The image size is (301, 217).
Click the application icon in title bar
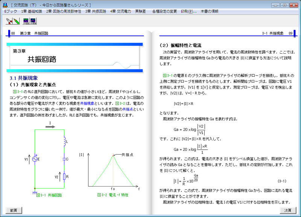point(5,5)
